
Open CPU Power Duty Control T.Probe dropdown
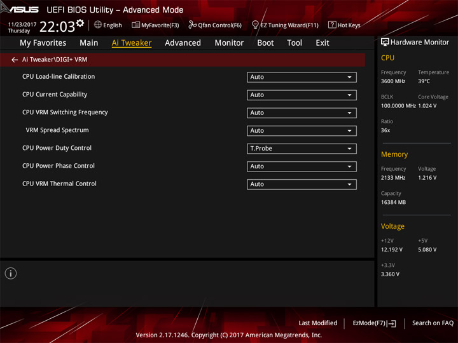(x=302, y=149)
